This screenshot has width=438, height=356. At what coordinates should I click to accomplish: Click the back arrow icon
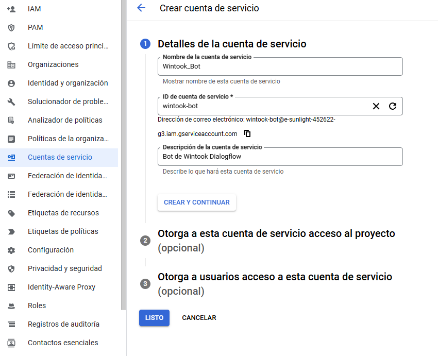(141, 8)
